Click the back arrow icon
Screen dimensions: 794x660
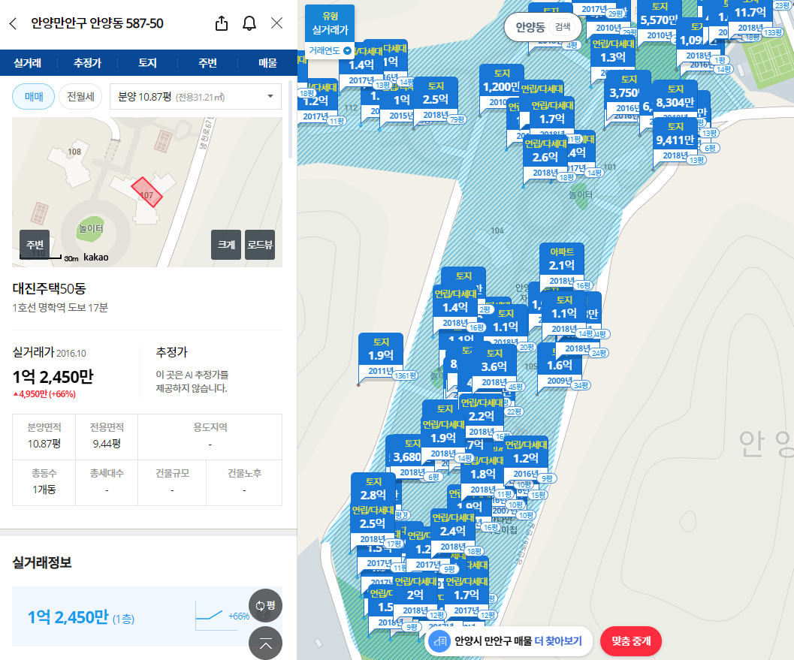(13, 23)
